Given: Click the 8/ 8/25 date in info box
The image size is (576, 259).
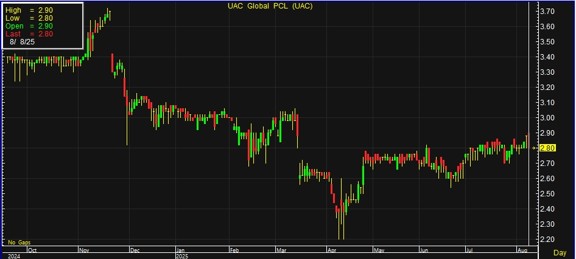Looking at the screenshot, I should (22, 42).
